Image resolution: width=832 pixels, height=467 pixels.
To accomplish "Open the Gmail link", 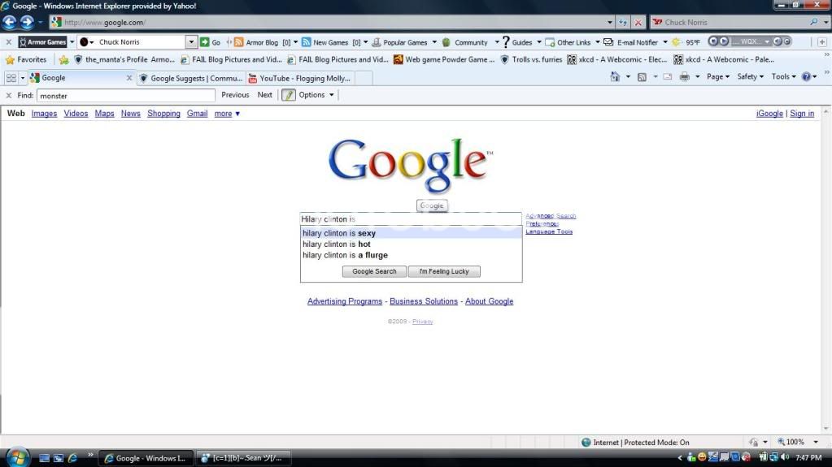I will point(197,114).
